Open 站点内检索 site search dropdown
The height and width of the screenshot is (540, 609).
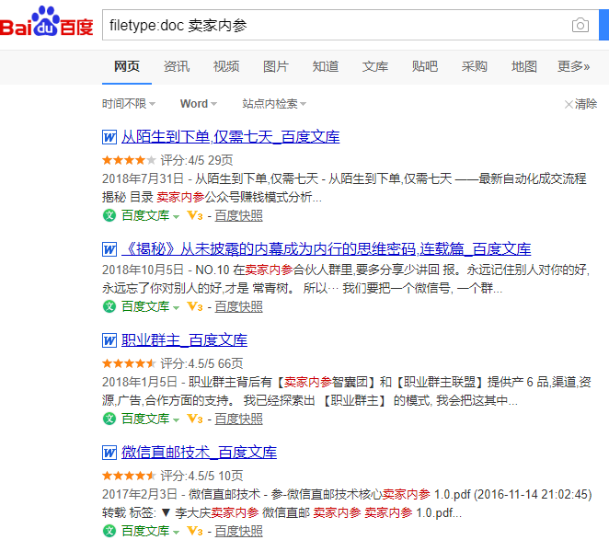[274, 104]
